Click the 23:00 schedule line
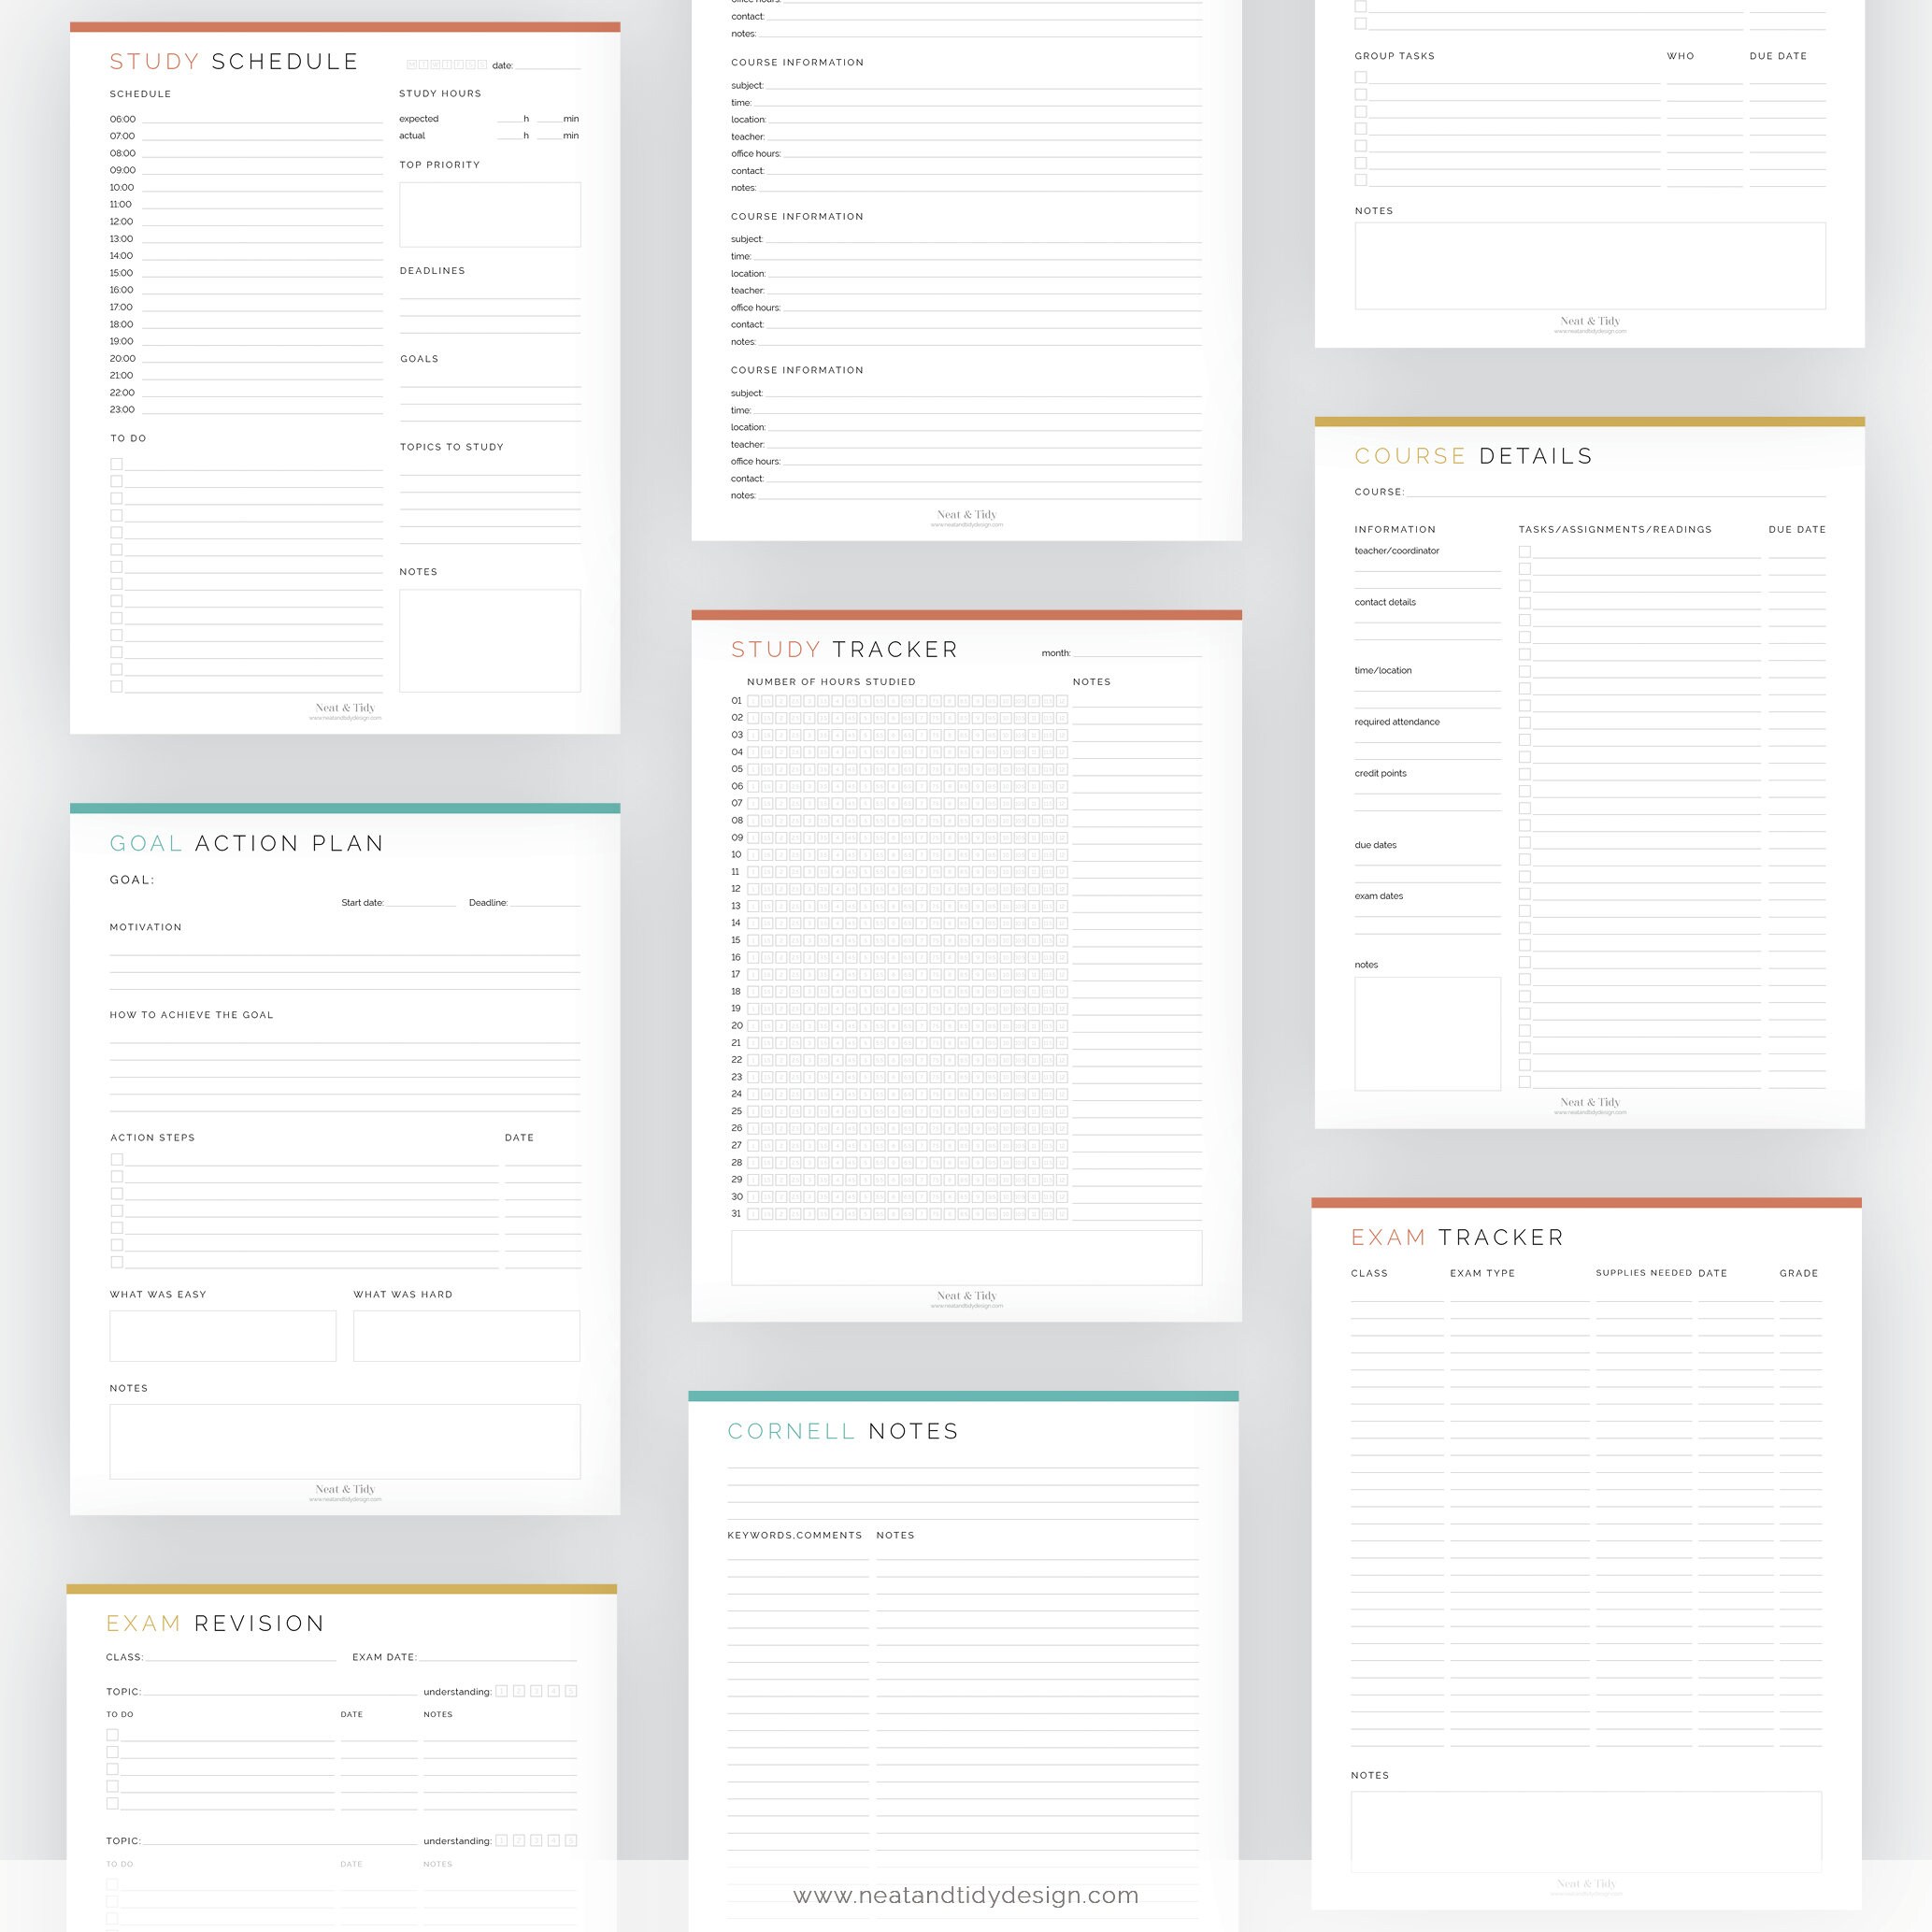This screenshot has width=1932, height=1932. (x=263, y=409)
